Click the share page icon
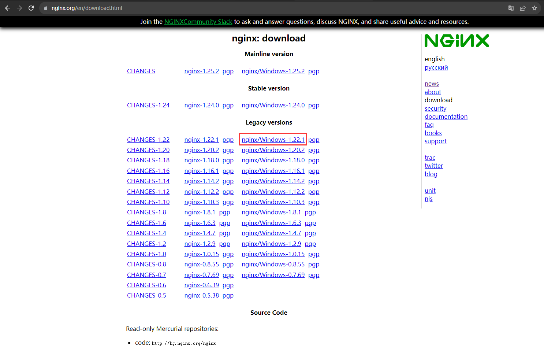The image size is (544, 347). tap(523, 8)
